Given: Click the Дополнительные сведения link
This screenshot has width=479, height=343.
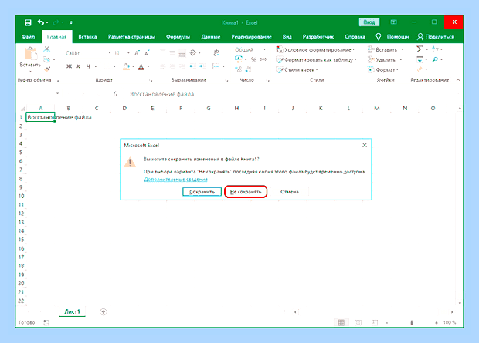Looking at the screenshot, I should pos(175,180).
